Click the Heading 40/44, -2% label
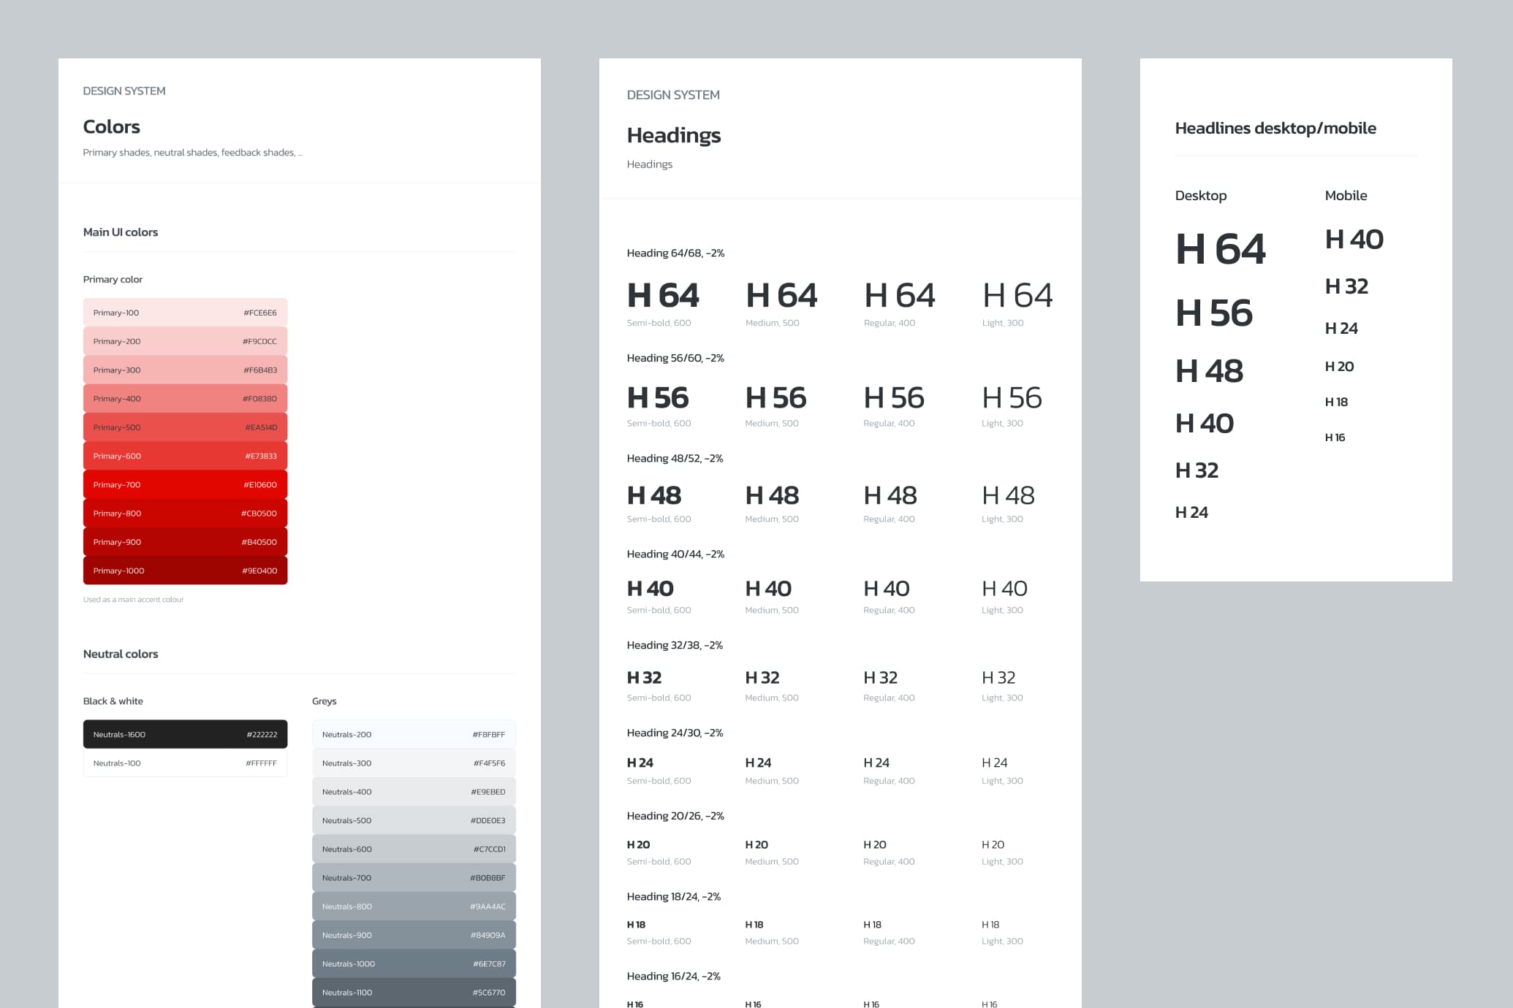 (x=675, y=554)
